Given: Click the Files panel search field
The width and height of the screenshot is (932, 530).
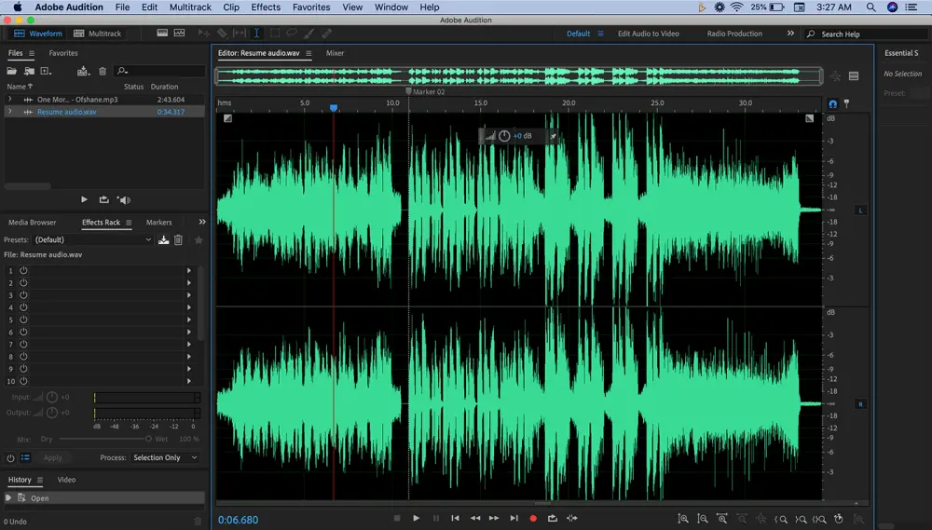Looking at the screenshot, I should (x=159, y=72).
